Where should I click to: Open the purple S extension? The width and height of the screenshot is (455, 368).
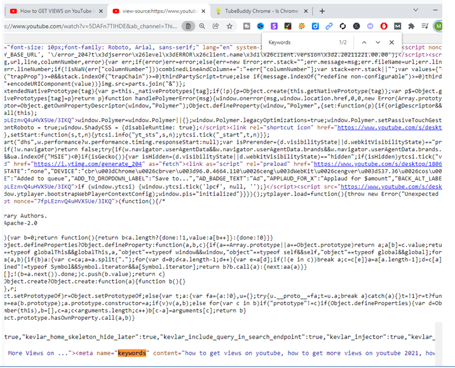[274, 26]
